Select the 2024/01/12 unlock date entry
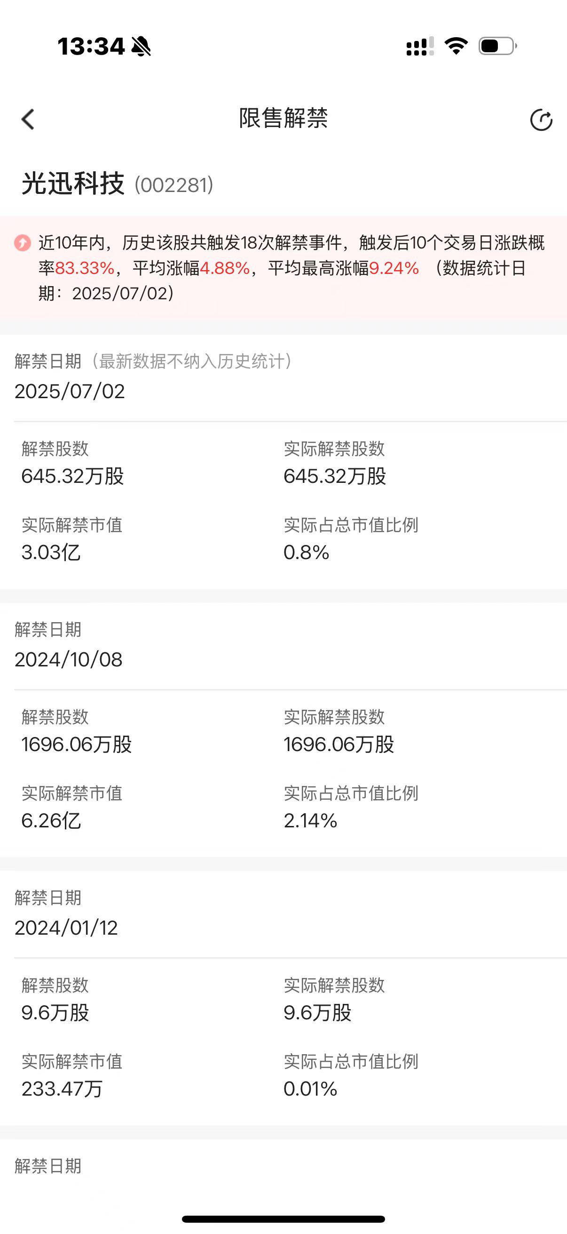This screenshot has height=1234, width=567. click(x=66, y=928)
